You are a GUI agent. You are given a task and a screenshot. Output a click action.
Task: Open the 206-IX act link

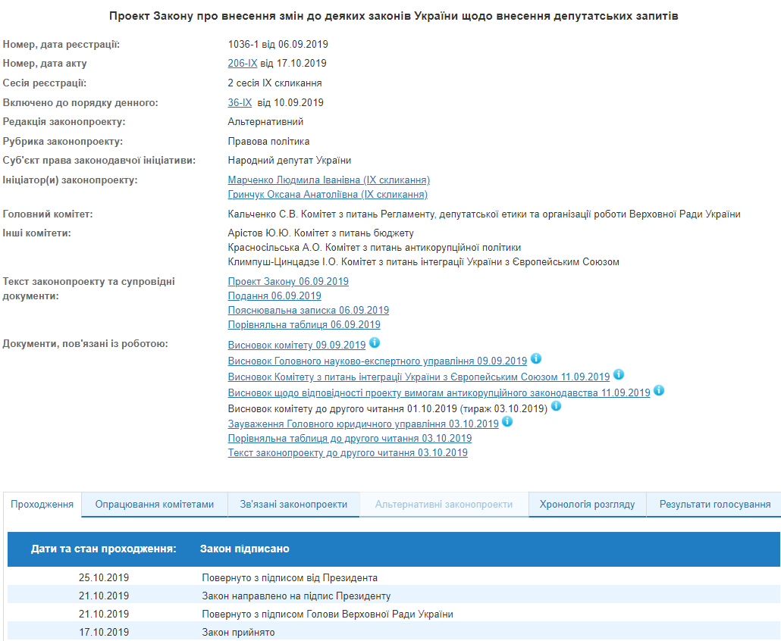(x=242, y=64)
